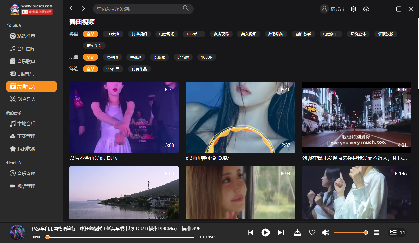Click 请登录 to sign in
The image size is (419, 243).
pos(337,9)
